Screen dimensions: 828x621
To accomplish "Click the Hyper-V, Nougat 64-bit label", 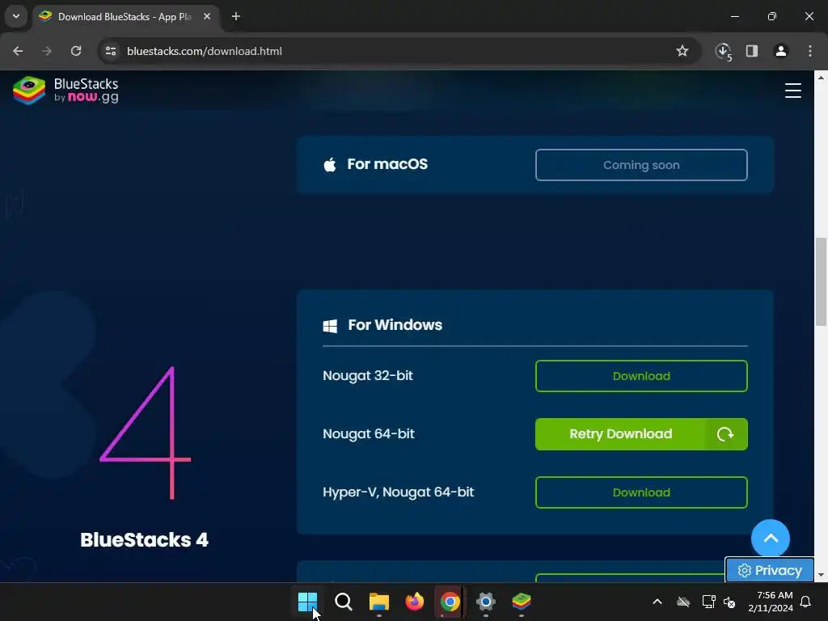I will tap(398, 492).
